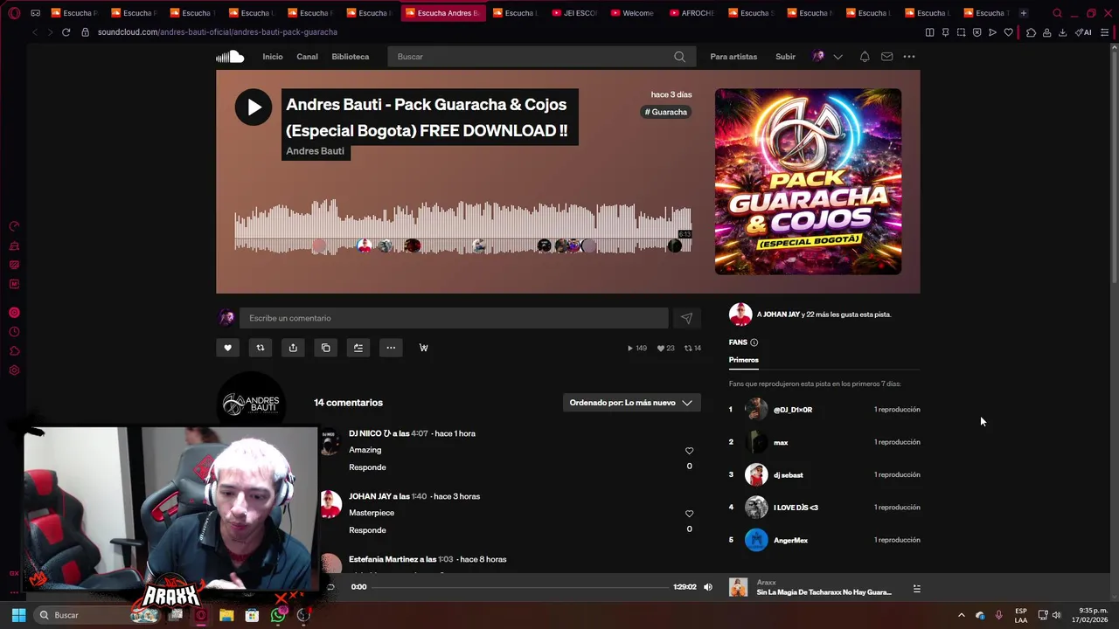
Task: Open dj sebast fan profile
Action: click(788, 475)
